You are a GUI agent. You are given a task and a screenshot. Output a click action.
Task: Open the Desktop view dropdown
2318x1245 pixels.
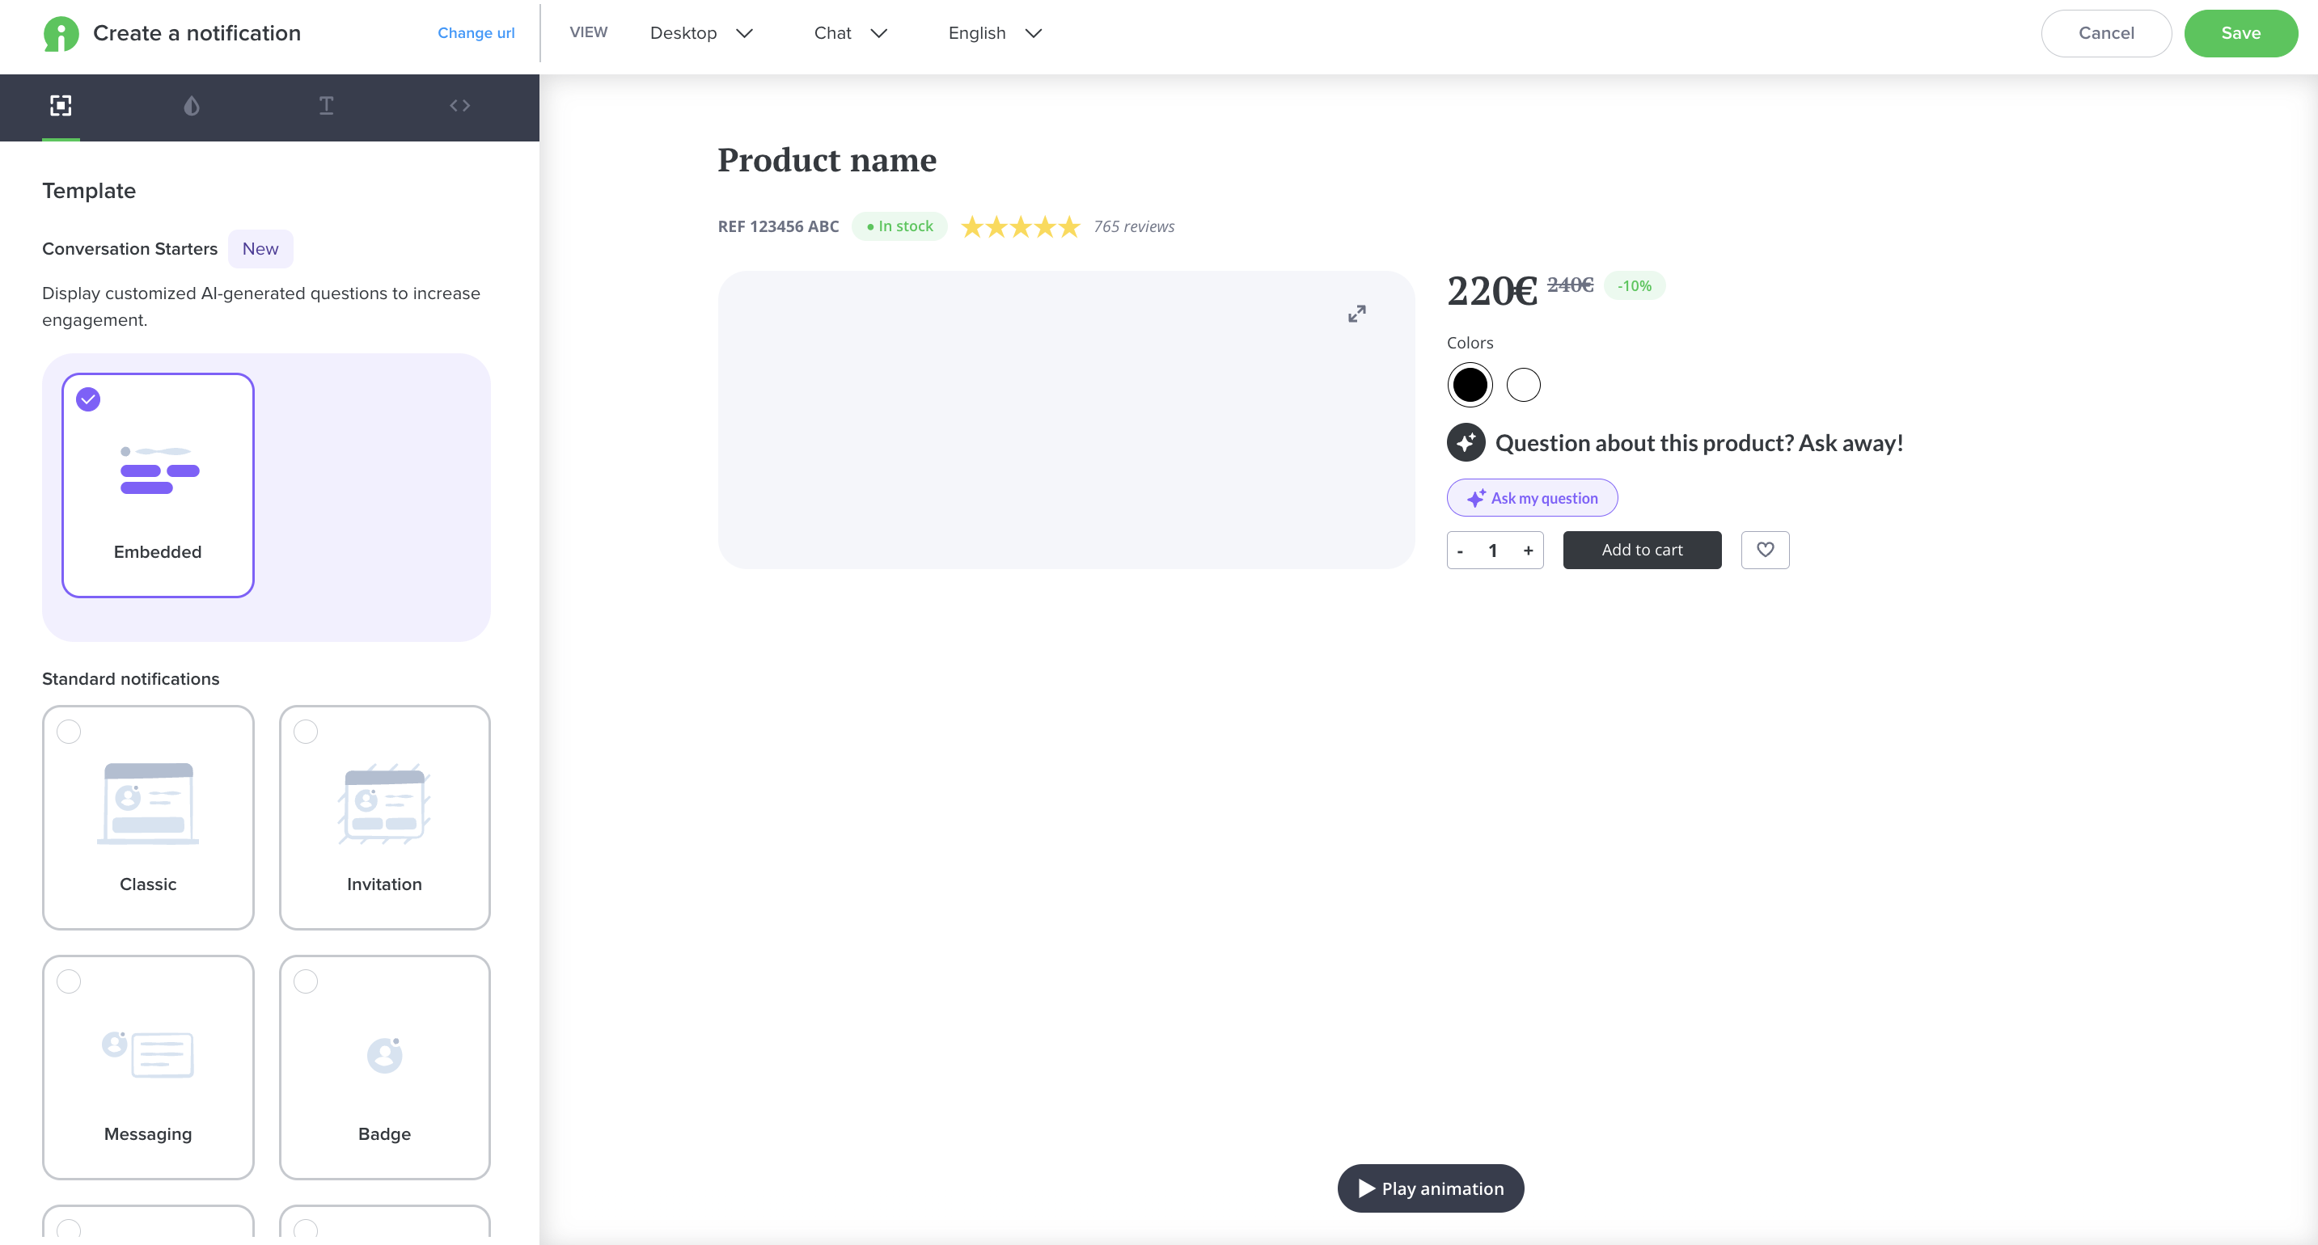[701, 33]
